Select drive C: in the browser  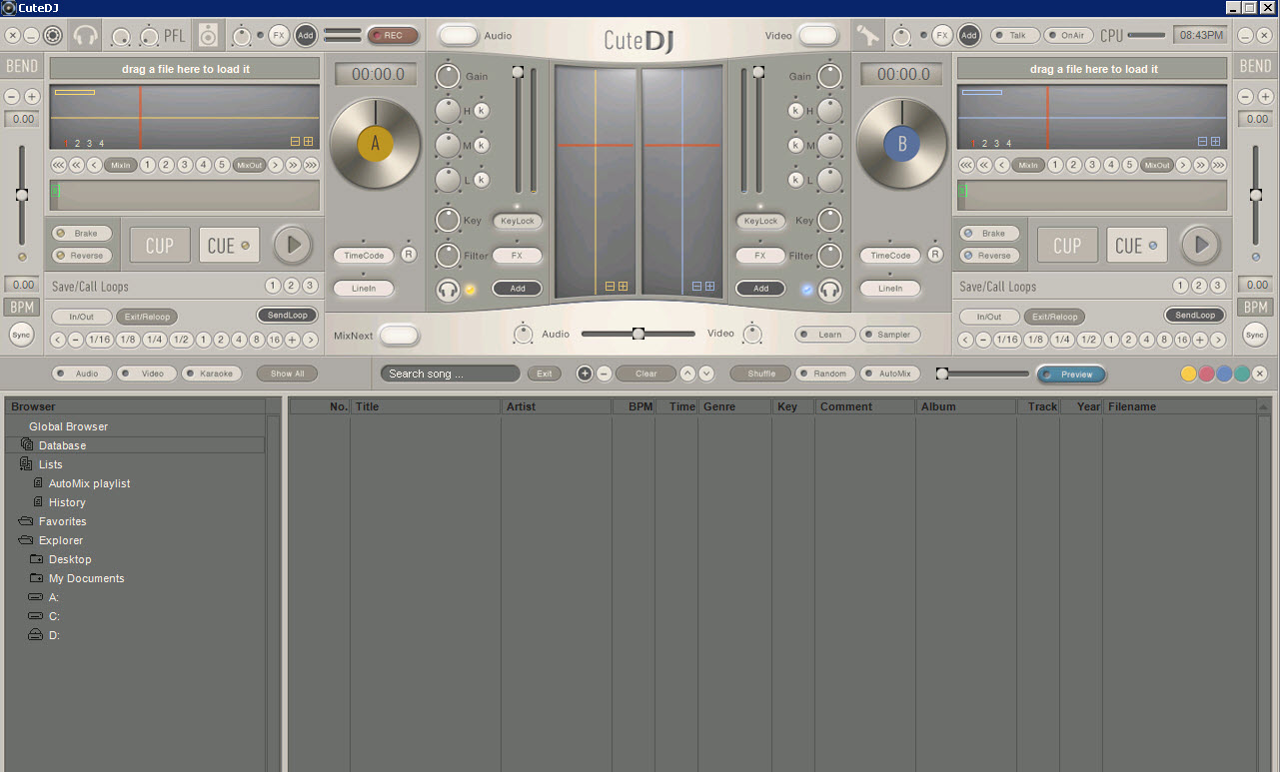(x=54, y=616)
